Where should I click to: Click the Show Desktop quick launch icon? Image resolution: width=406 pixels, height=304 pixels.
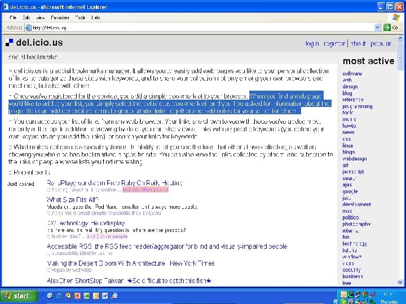[x=50, y=296]
